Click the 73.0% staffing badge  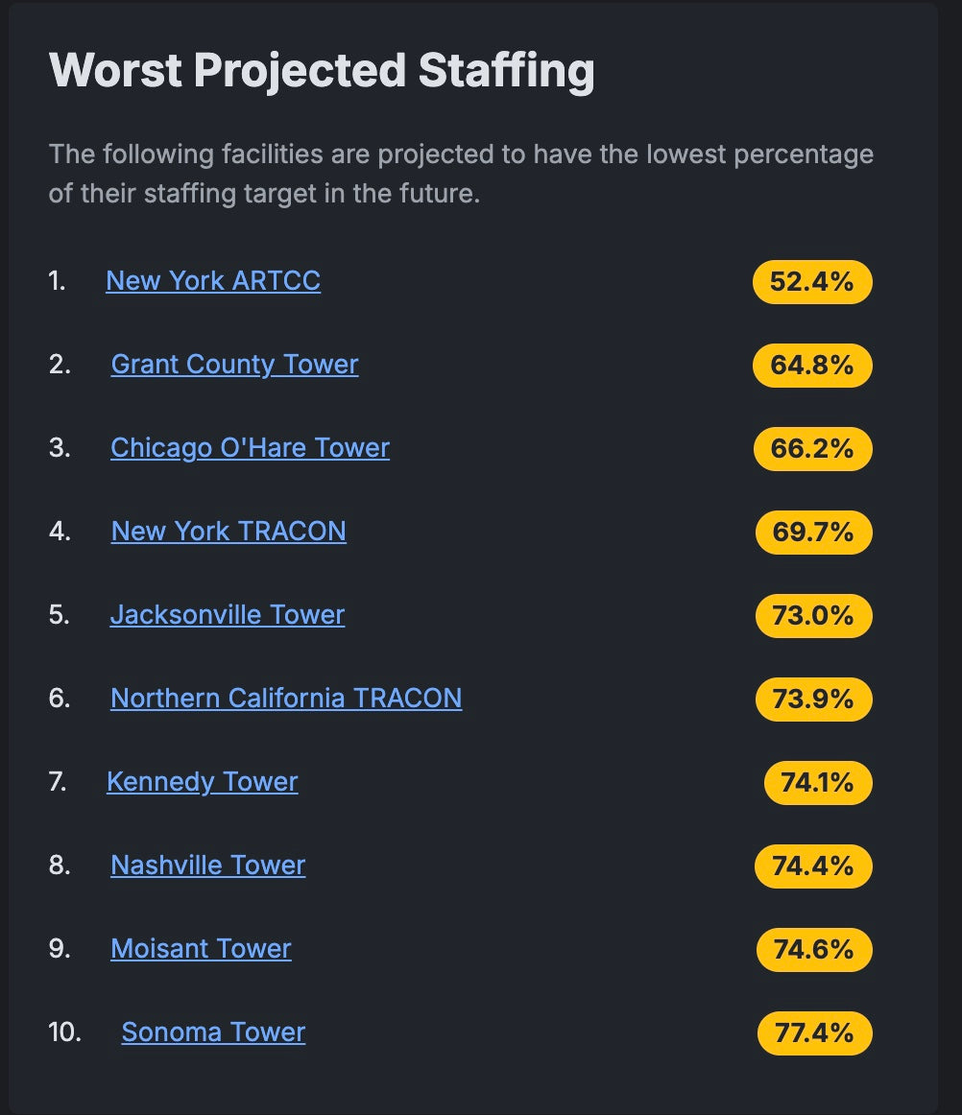[813, 616]
